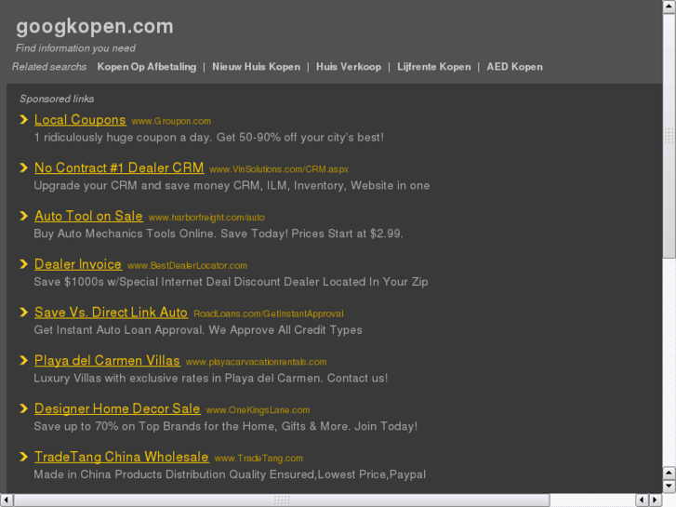The height and width of the screenshot is (507, 676).
Task: Click the www.VinSolutions.com/CRM.aspx URL
Action: click(279, 169)
